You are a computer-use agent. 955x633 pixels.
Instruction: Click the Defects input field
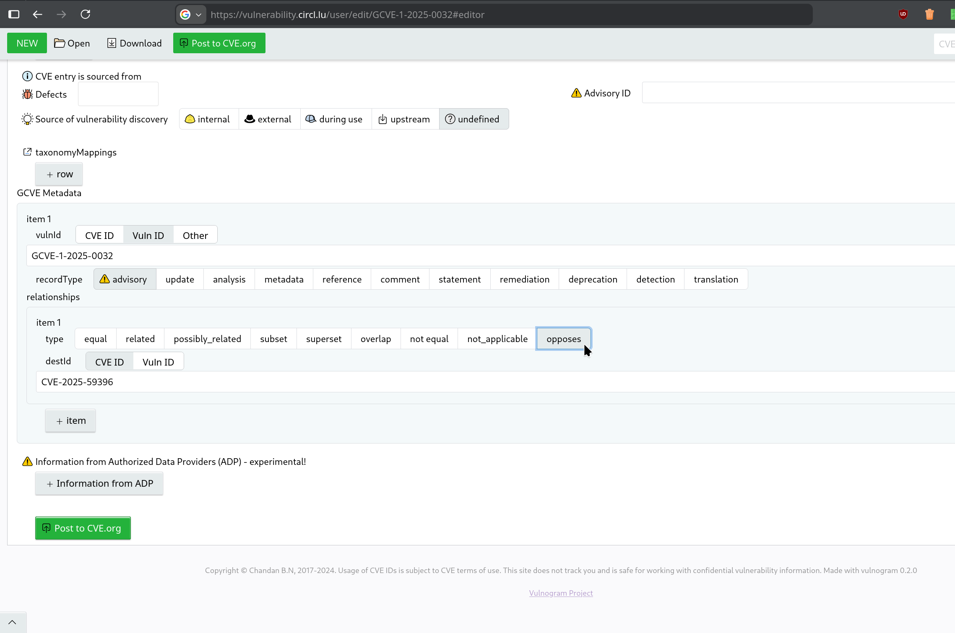[x=118, y=94]
